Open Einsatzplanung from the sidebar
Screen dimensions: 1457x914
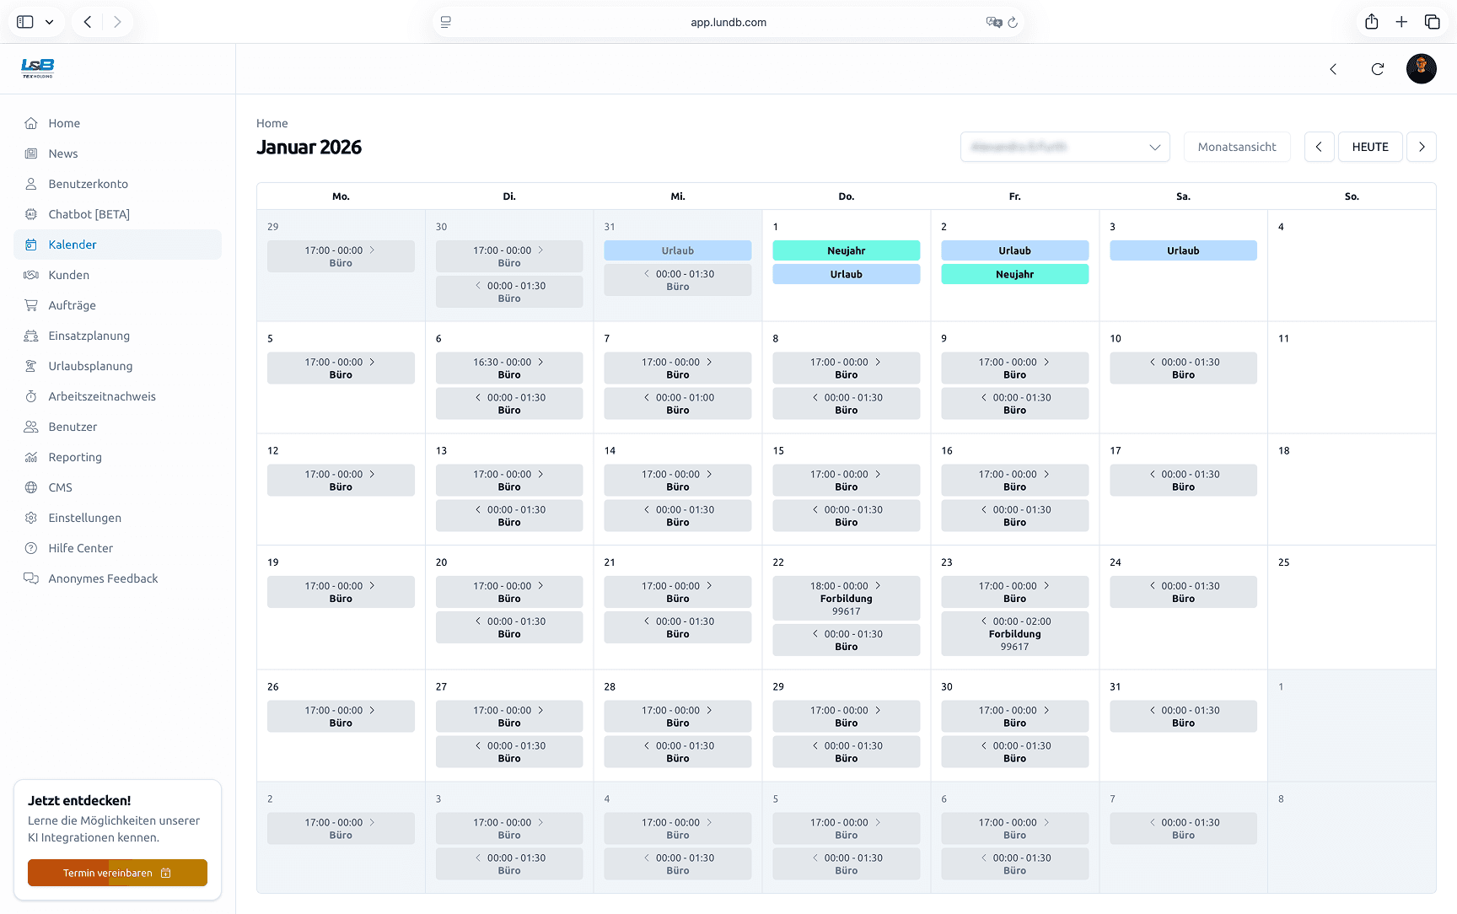pos(89,336)
